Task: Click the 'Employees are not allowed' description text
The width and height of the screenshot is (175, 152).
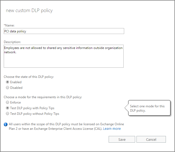Action: [23, 48]
